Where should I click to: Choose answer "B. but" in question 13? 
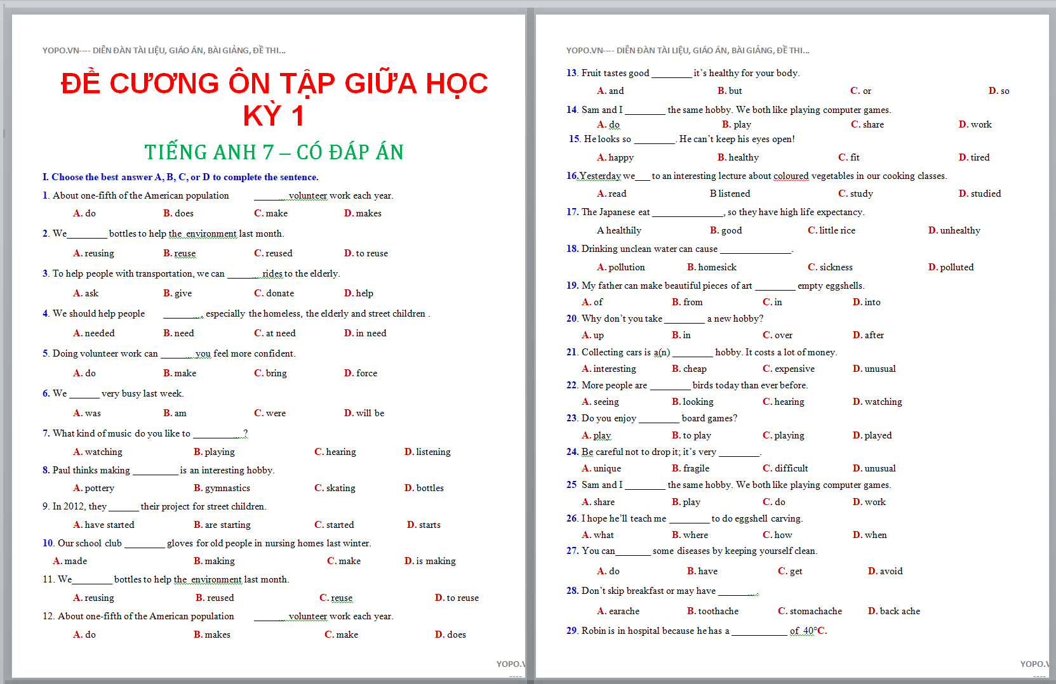730,91
